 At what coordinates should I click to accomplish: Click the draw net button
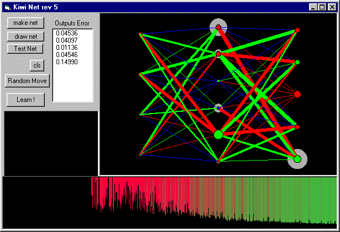25,37
